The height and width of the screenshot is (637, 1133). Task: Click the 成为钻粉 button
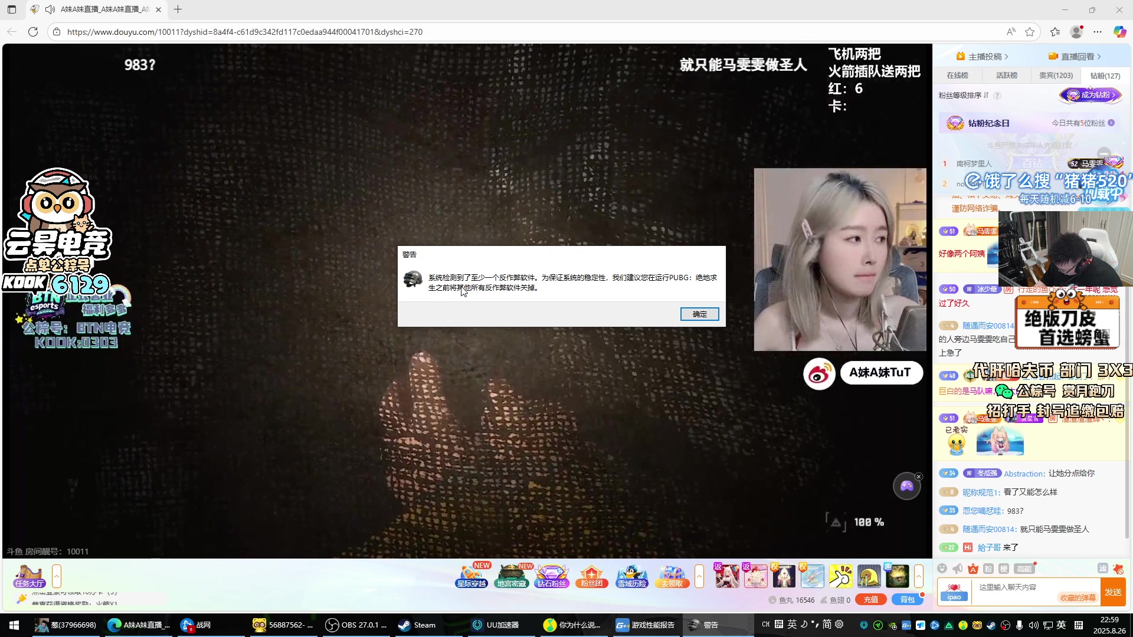point(1091,95)
